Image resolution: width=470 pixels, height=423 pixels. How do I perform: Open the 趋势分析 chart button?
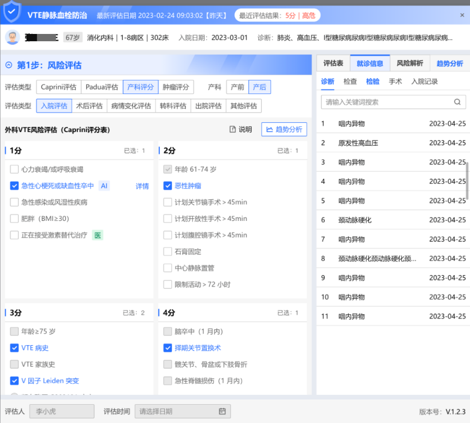coord(284,130)
